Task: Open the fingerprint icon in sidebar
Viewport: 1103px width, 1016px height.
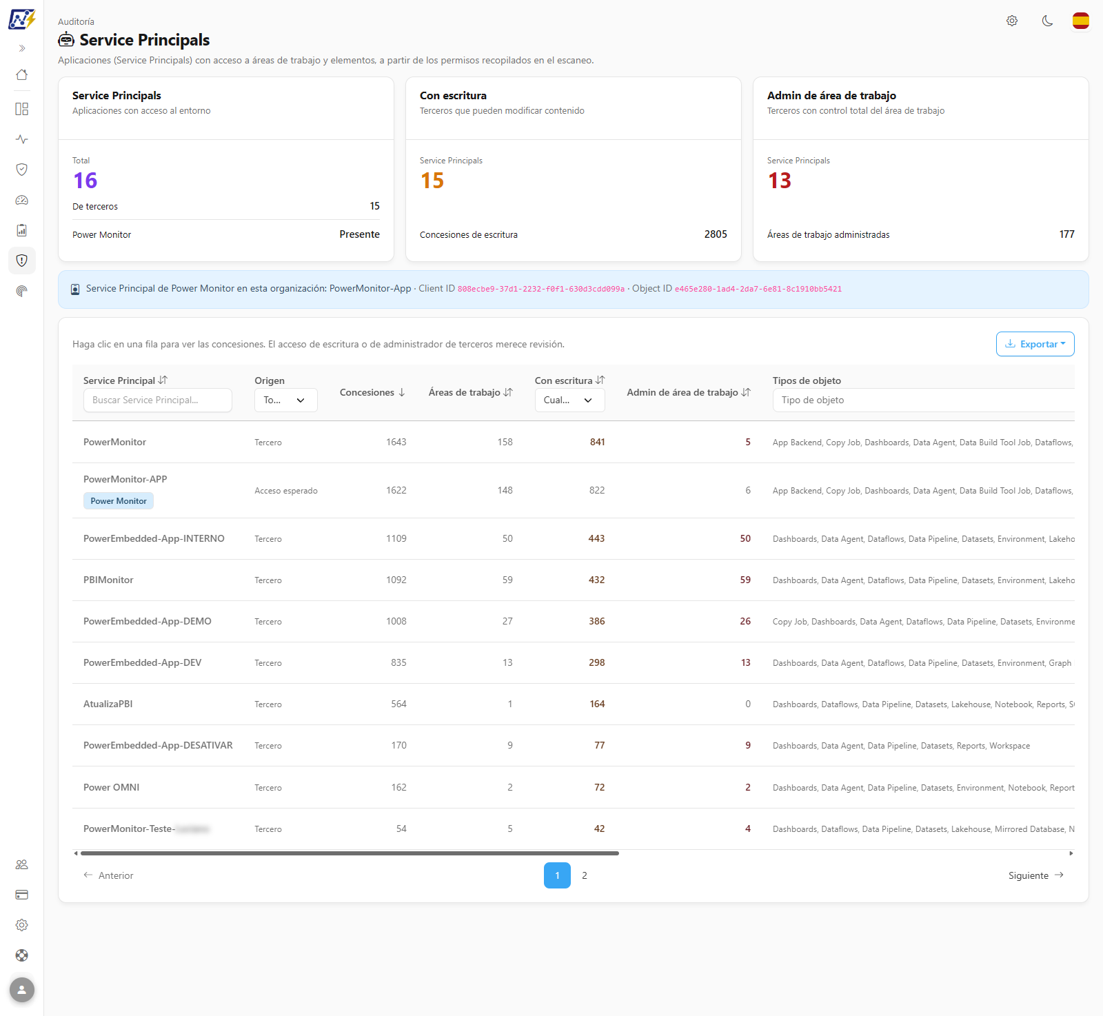Action: pyautogui.click(x=22, y=291)
